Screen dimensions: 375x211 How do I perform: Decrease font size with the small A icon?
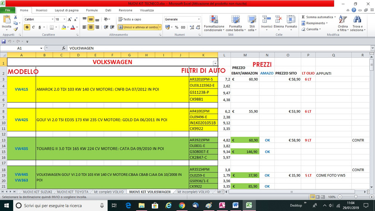[76, 19]
